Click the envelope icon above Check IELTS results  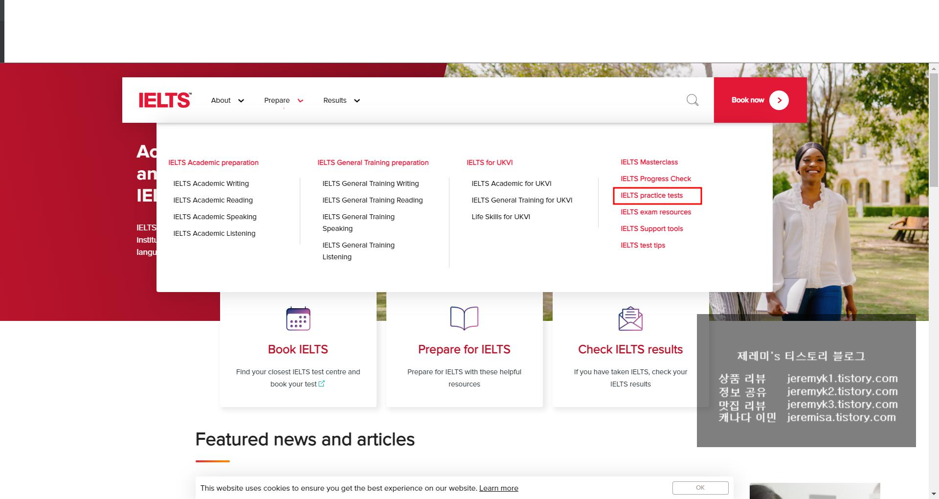(x=630, y=318)
